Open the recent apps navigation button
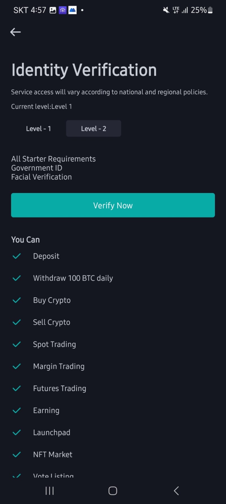Image resolution: width=226 pixels, height=504 pixels. point(50,491)
